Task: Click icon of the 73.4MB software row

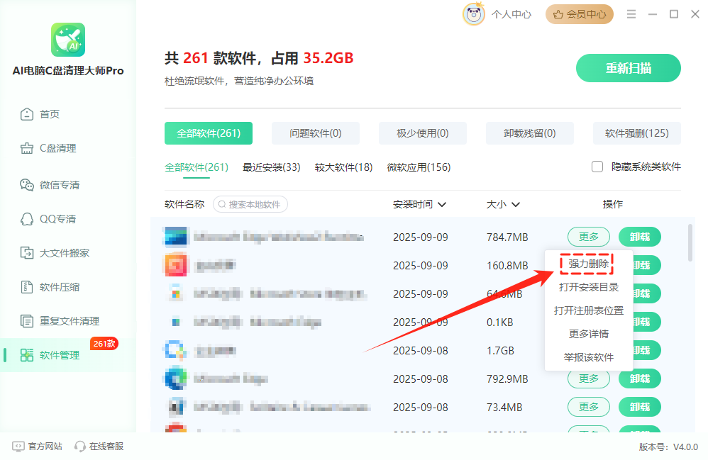Action: (176, 408)
